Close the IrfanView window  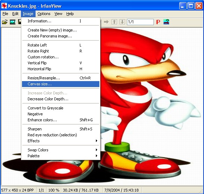click(x=199, y=6)
